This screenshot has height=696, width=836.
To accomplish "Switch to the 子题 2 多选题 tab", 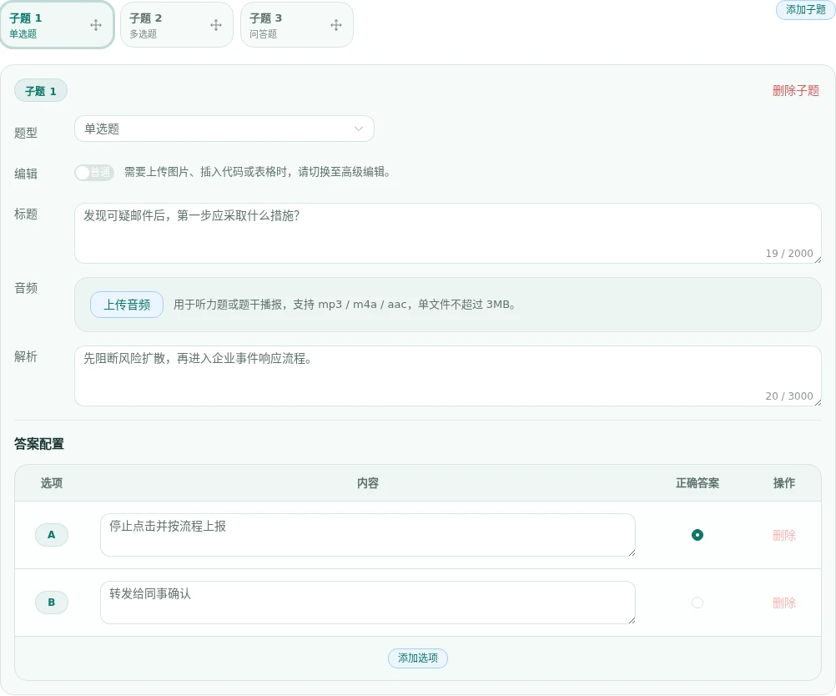I will pyautogui.click(x=177, y=25).
